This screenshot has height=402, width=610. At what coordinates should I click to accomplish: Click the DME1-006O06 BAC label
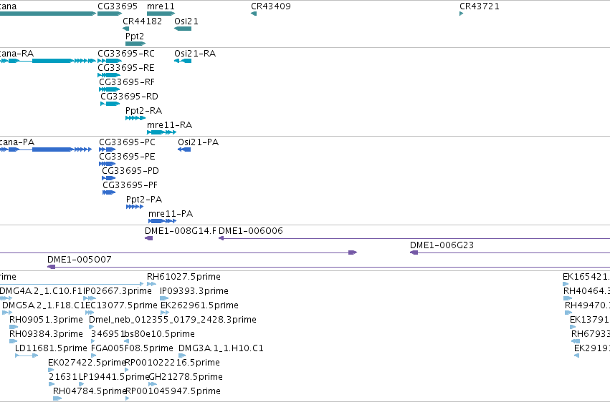pyautogui.click(x=251, y=231)
